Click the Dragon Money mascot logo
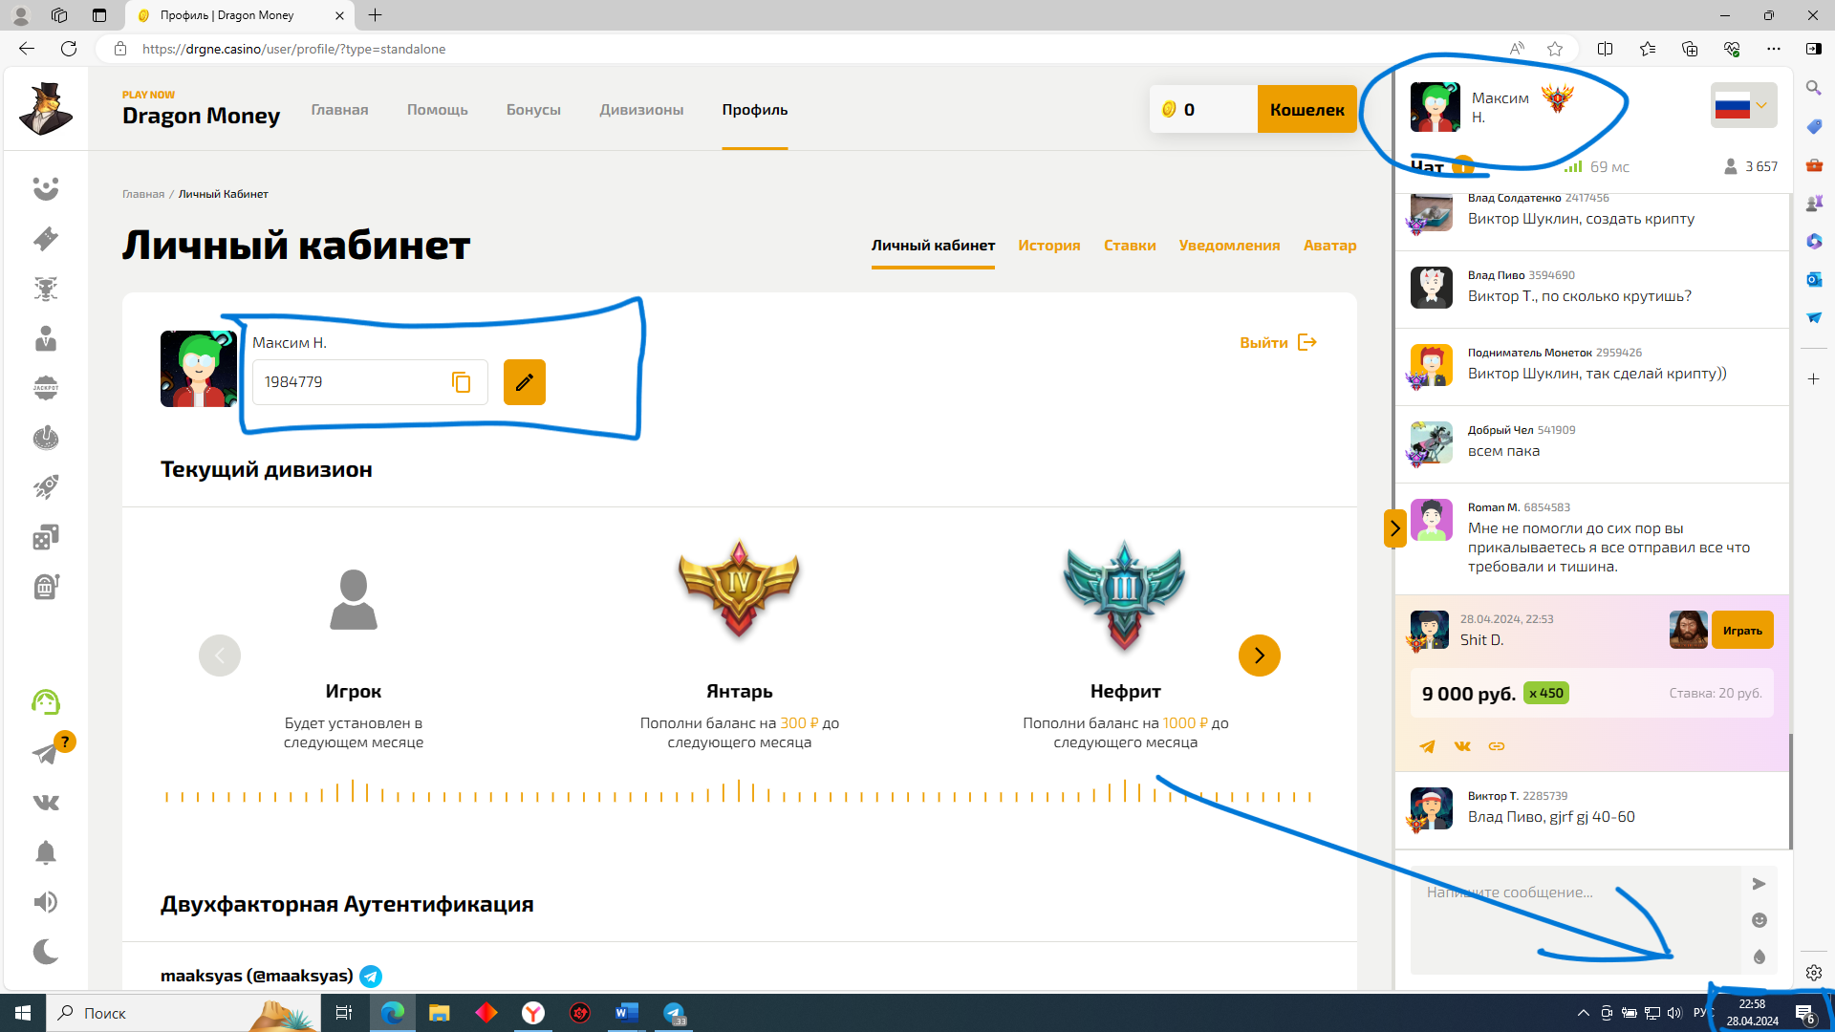 [x=46, y=109]
